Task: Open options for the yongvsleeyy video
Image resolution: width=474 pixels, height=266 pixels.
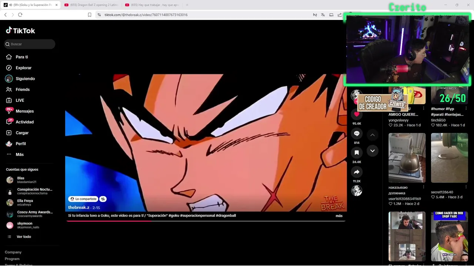Action: coord(424,109)
